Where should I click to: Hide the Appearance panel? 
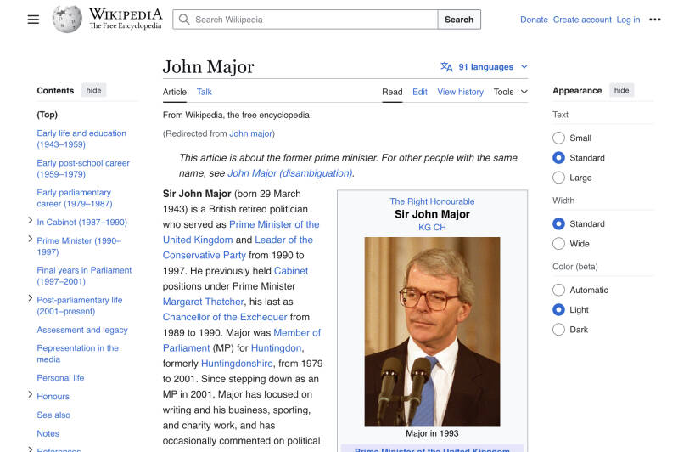point(621,90)
